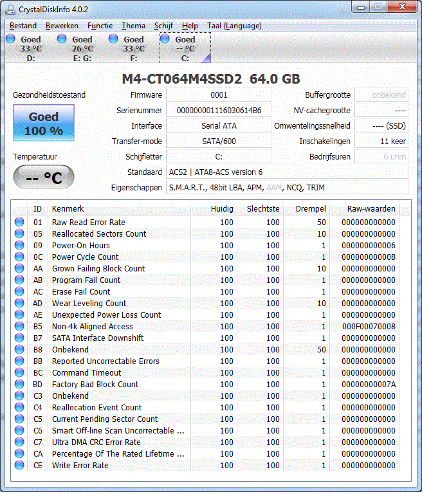Open the Taal (Language) menu
The width and height of the screenshot is (422, 492).
tap(234, 26)
